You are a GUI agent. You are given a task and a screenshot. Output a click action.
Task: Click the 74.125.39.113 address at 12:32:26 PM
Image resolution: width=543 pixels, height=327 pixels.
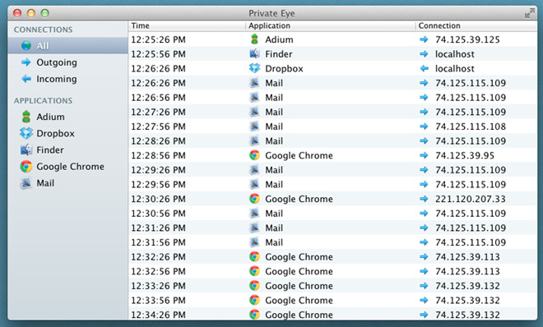pos(467,257)
